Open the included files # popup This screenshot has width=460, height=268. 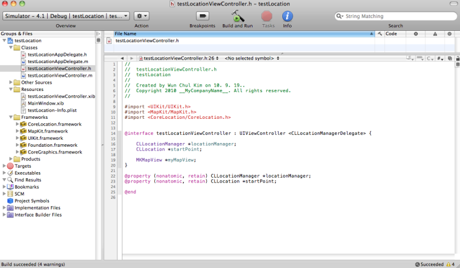tap(440, 58)
